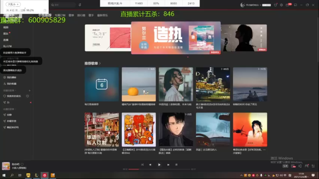
Task: Start listen-to-identify with the microphone icon
Action: click(x=80, y=5)
